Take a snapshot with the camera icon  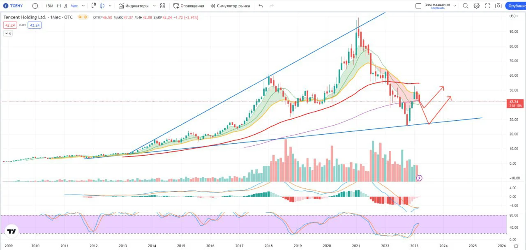pyautogui.click(x=498, y=6)
